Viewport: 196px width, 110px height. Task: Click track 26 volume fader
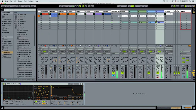pyautogui.click(x=163, y=68)
